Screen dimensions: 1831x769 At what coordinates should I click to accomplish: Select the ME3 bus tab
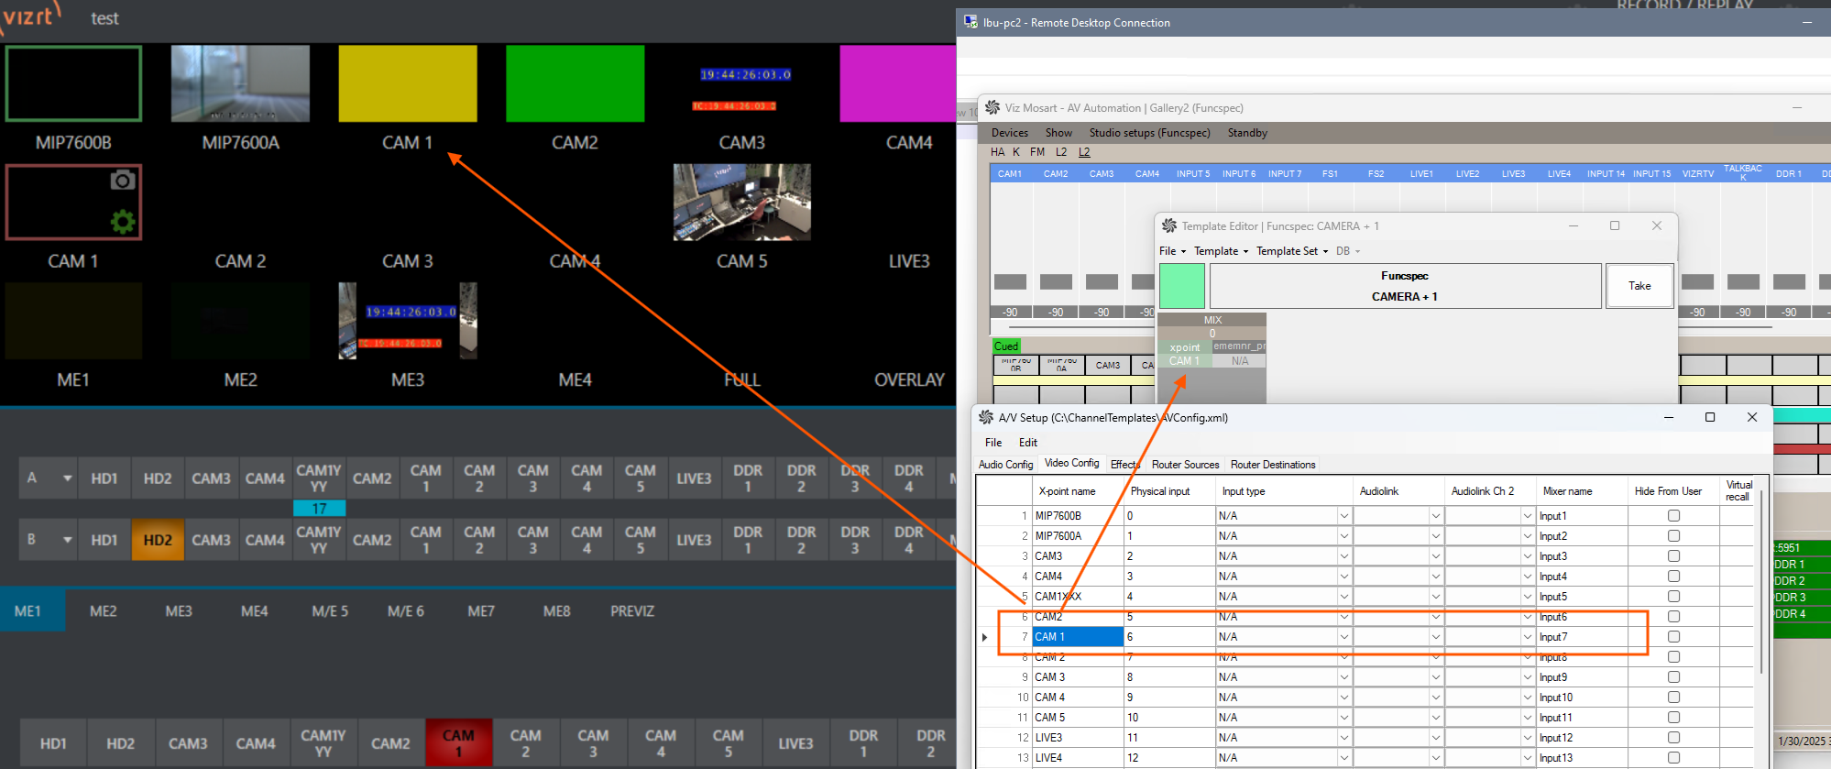tap(179, 611)
